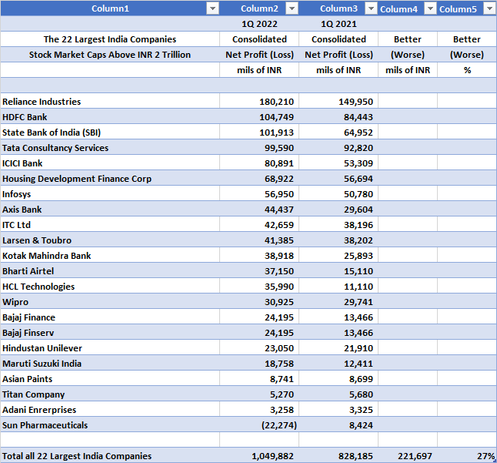
Task: Select Adani value 3,325
Action: 339,409
